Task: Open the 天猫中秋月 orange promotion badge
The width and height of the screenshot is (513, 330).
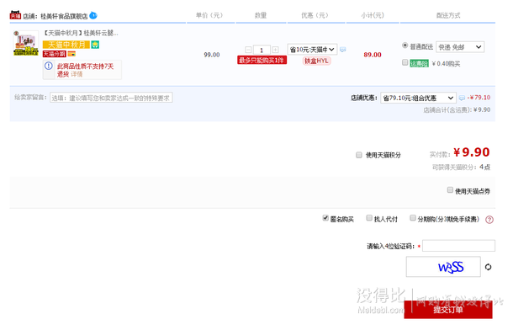Action: [x=66, y=45]
